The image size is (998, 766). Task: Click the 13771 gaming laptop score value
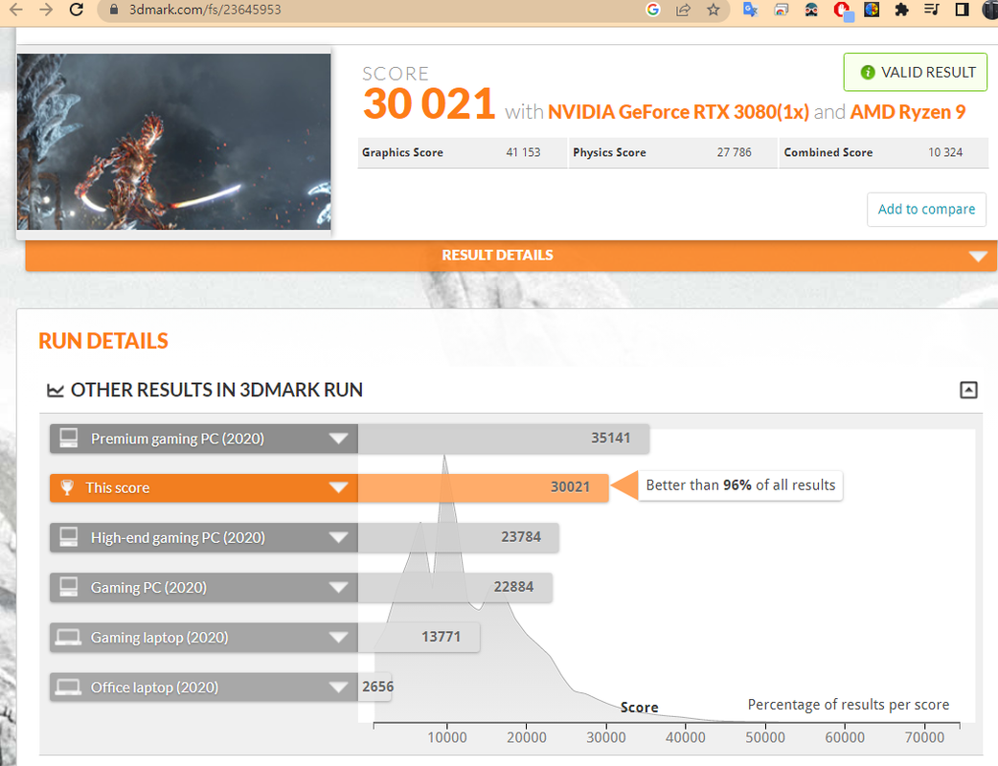tap(441, 637)
